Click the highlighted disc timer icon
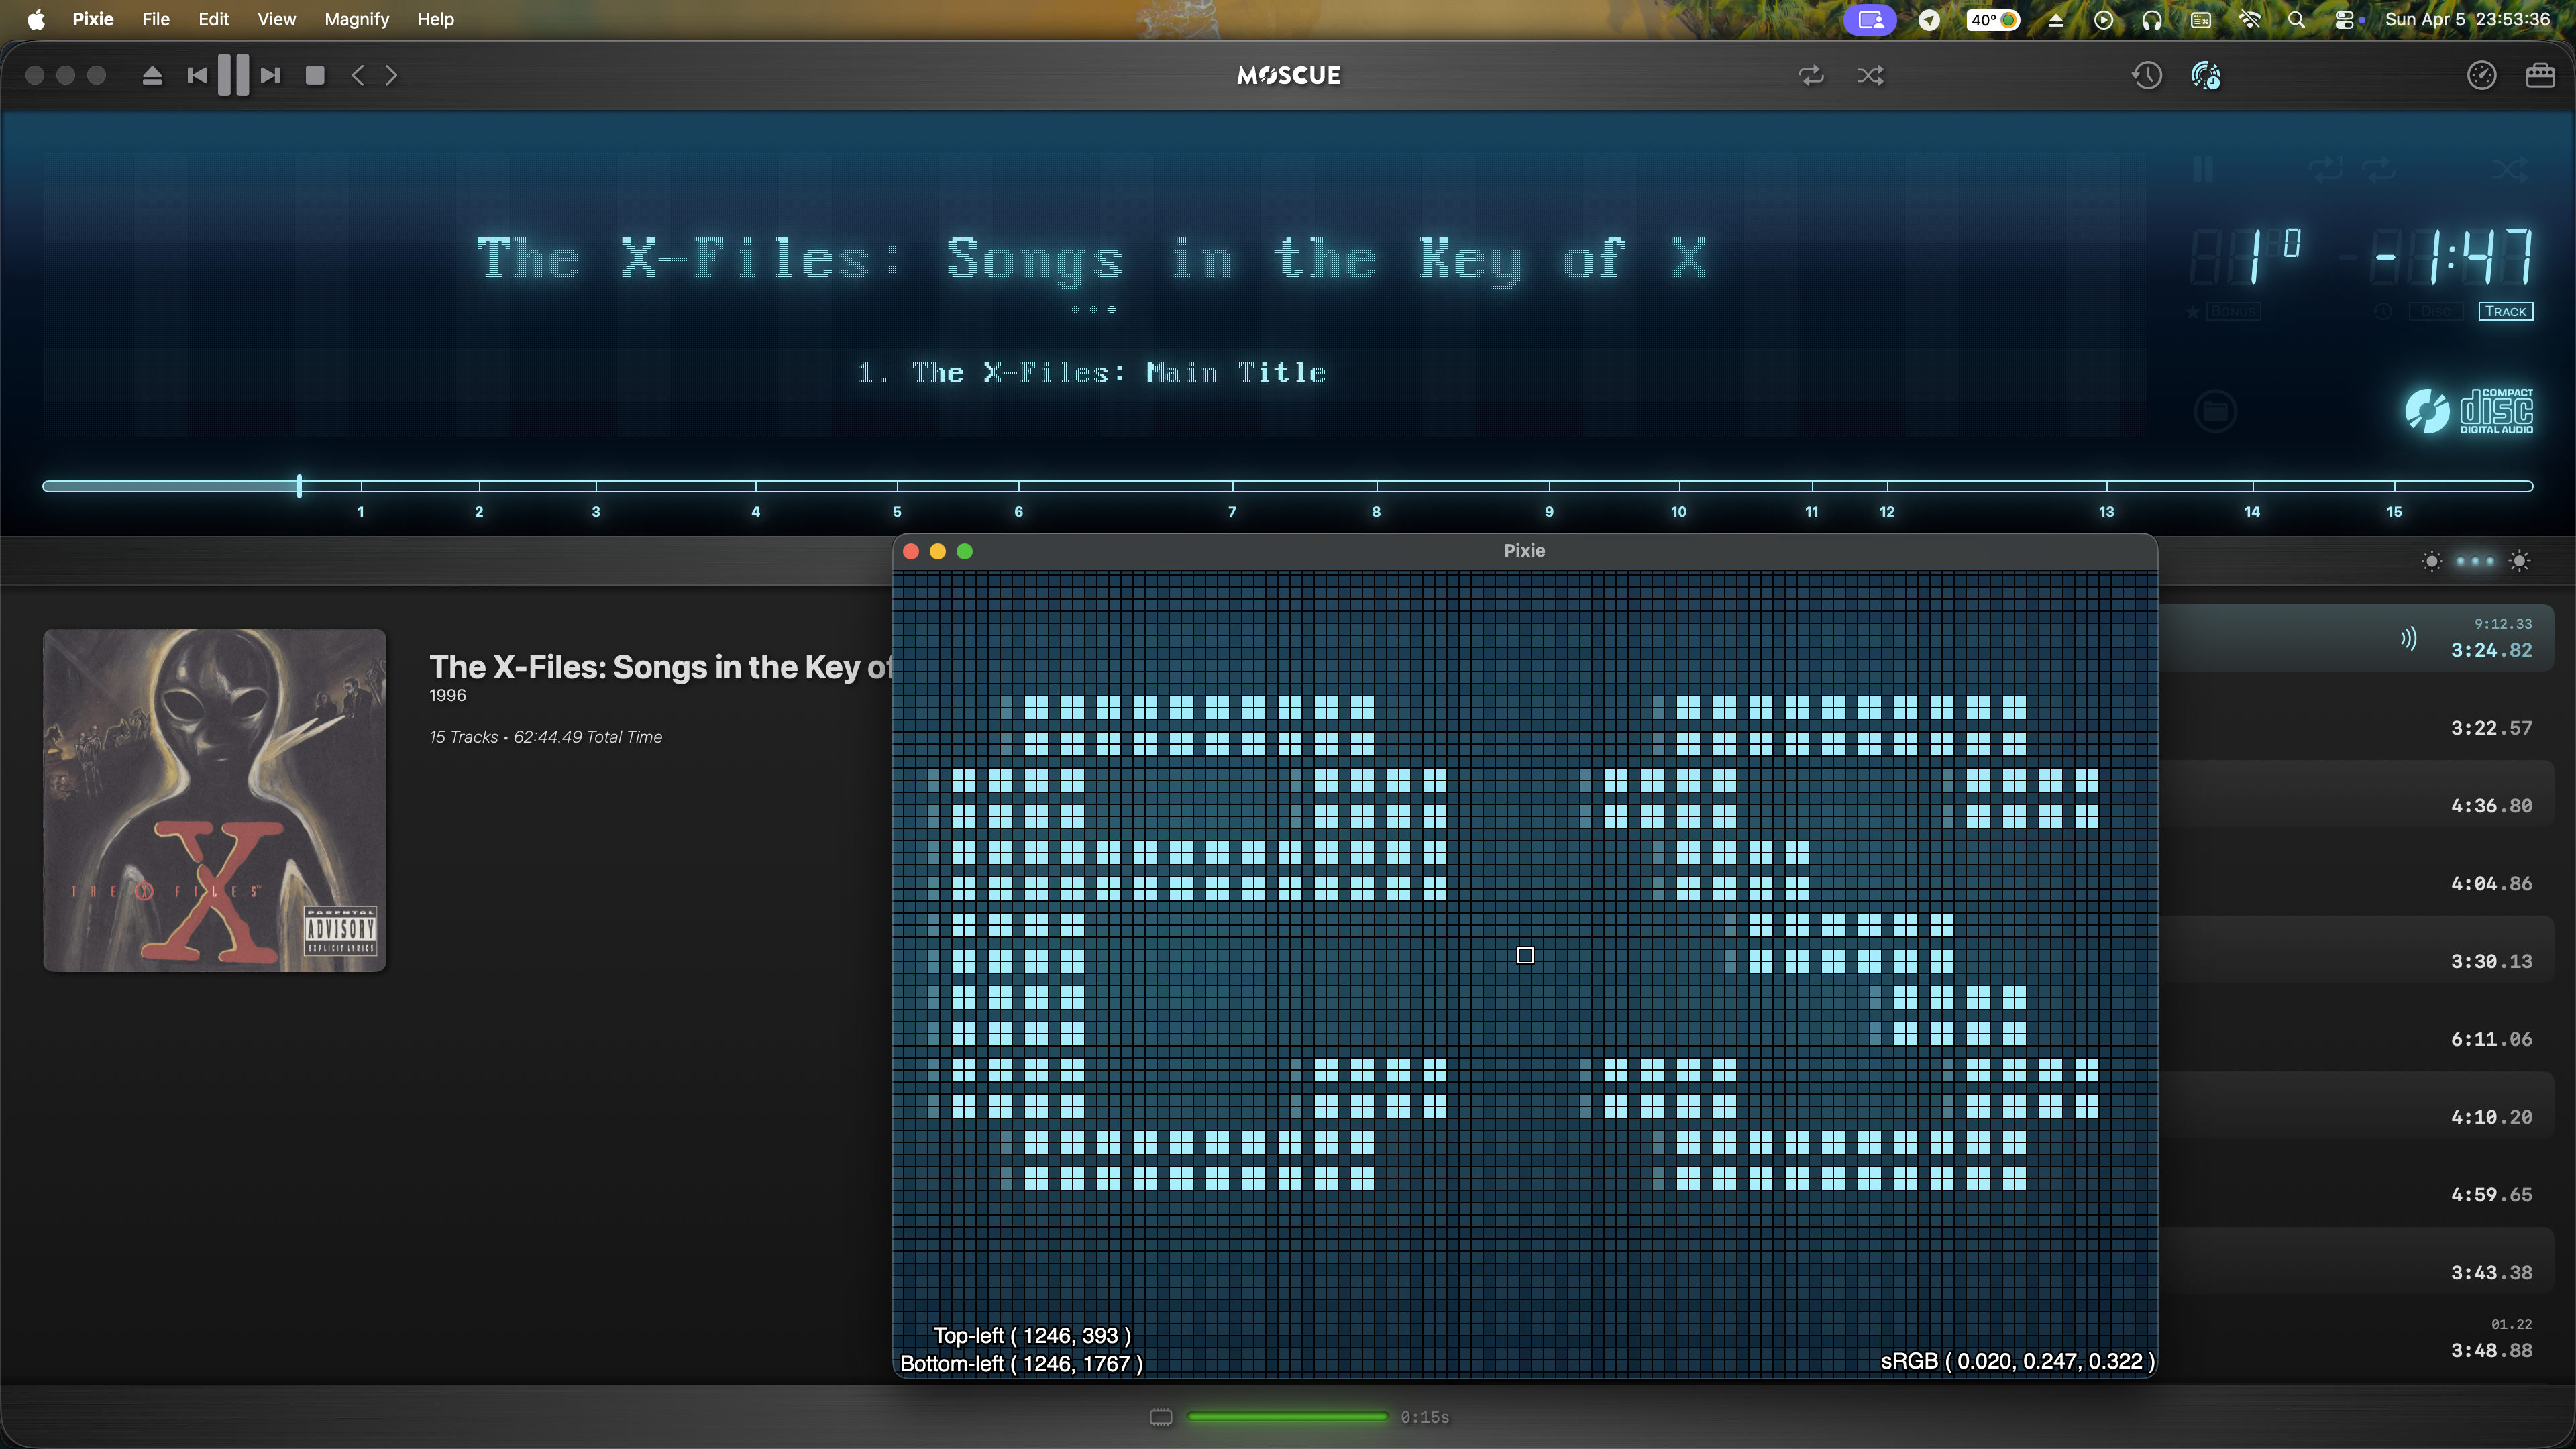Viewport: 2576px width, 1449px height. pyautogui.click(x=2206, y=76)
